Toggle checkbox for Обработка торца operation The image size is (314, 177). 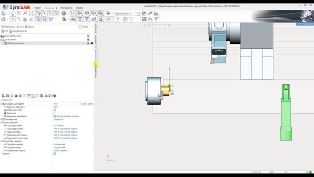88,43
